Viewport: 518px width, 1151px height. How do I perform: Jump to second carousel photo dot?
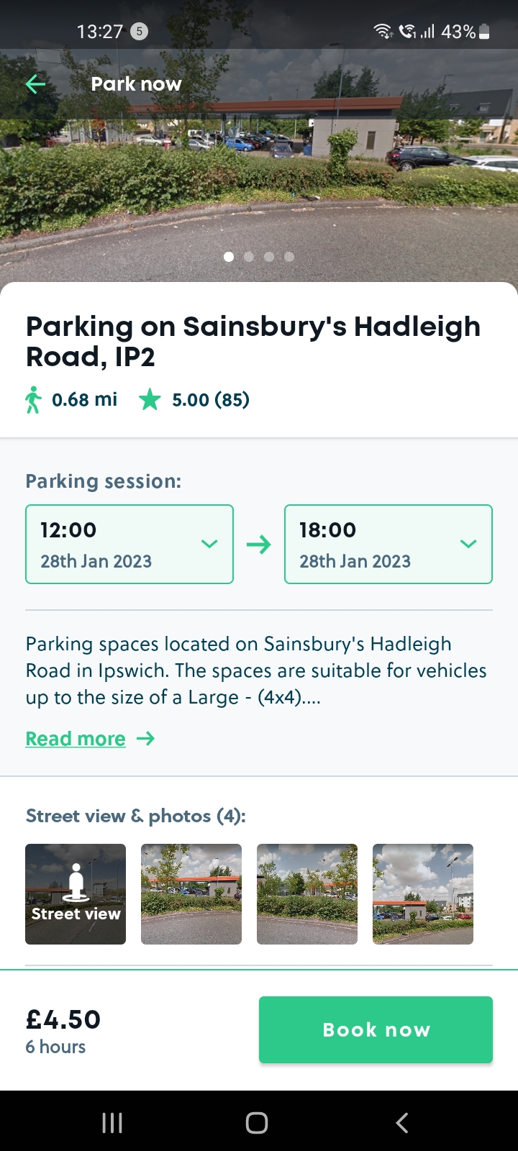click(x=249, y=257)
